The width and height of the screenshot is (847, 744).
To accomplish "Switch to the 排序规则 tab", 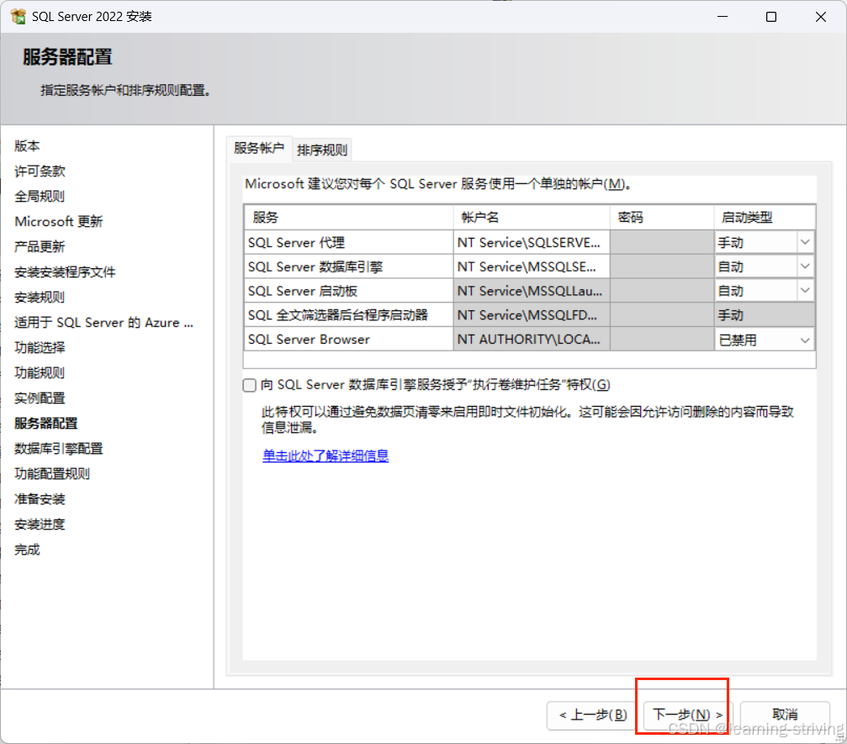I will coord(322,150).
